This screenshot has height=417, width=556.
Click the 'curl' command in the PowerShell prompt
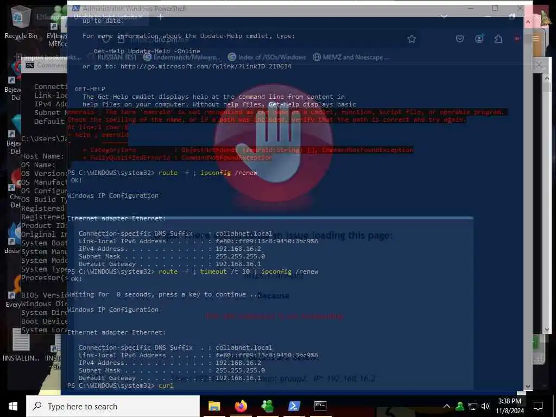tap(166, 386)
